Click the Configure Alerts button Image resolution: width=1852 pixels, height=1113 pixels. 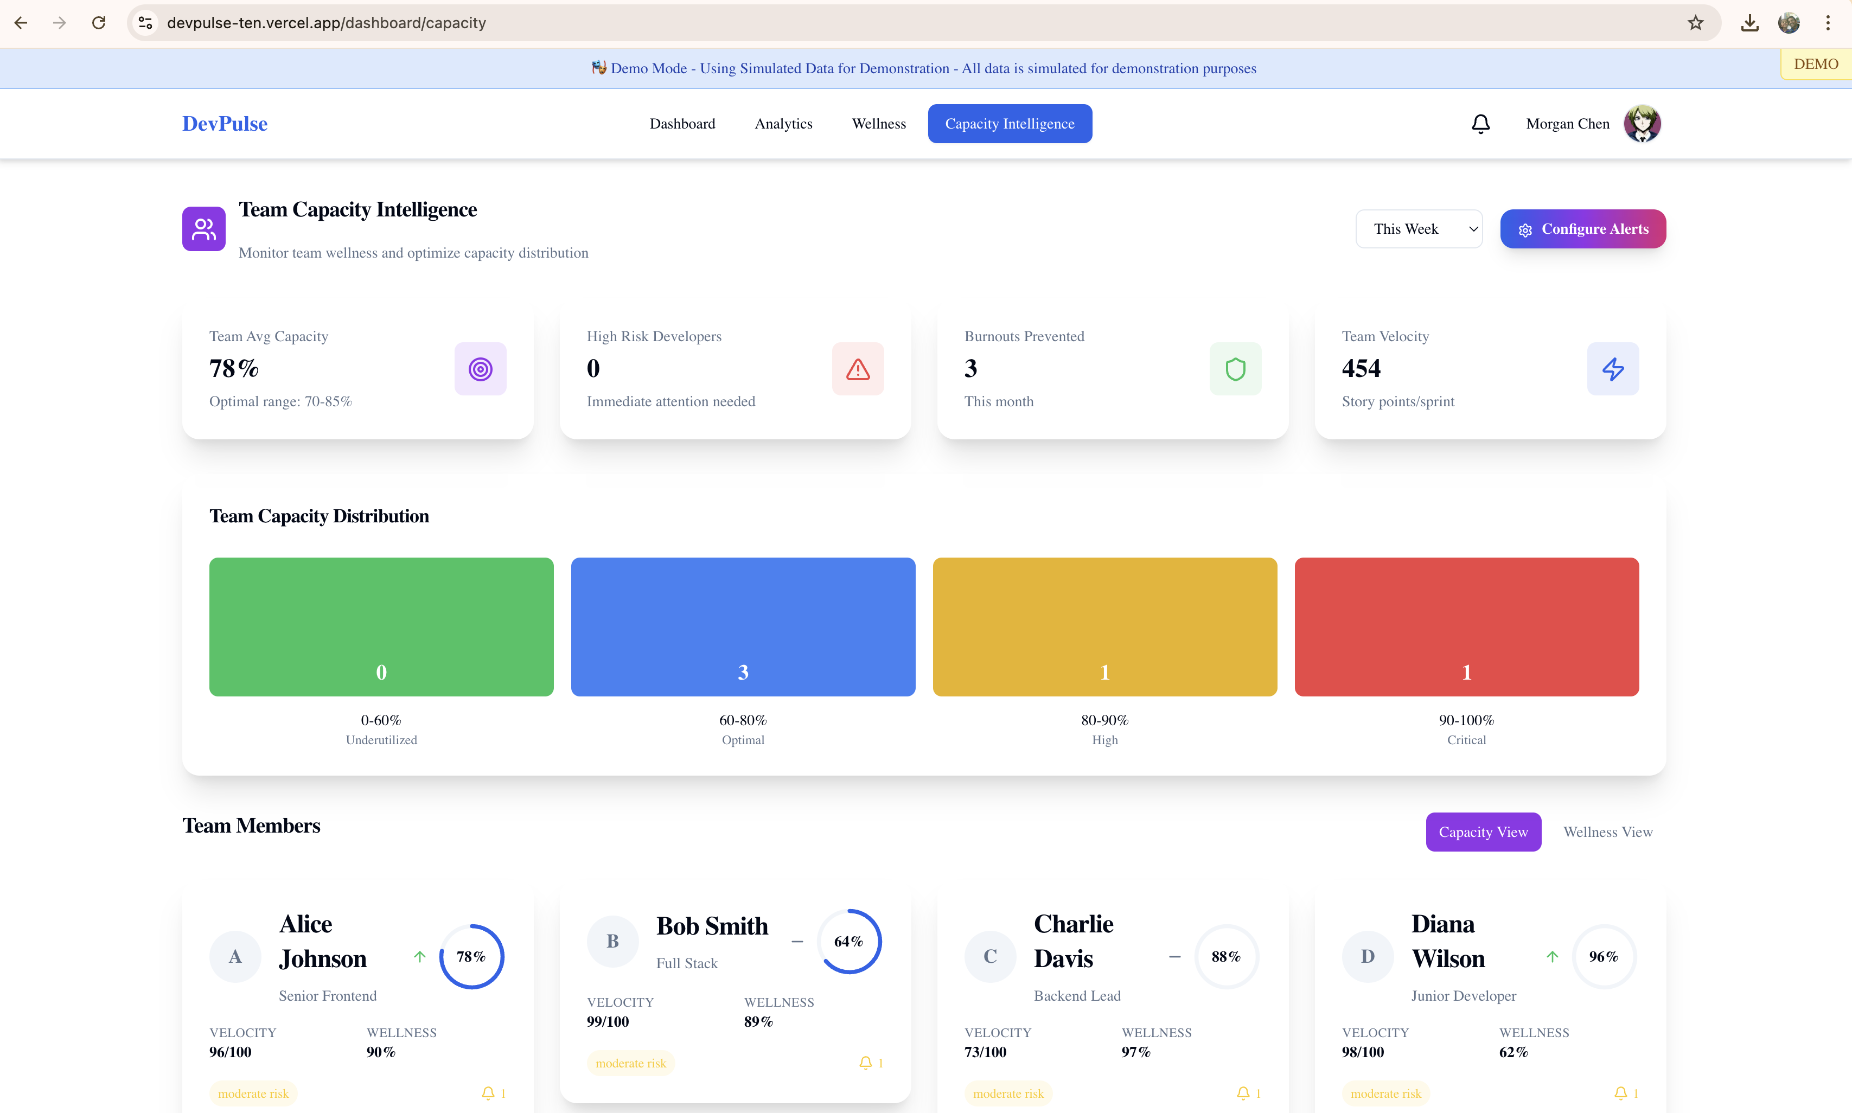pyautogui.click(x=1583, y=229)
